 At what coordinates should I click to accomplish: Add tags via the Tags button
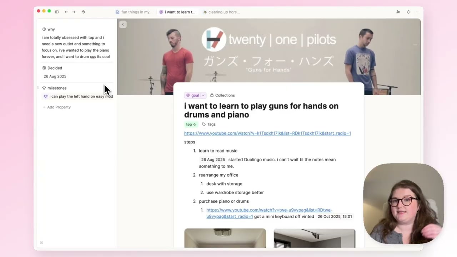point(209,124)
